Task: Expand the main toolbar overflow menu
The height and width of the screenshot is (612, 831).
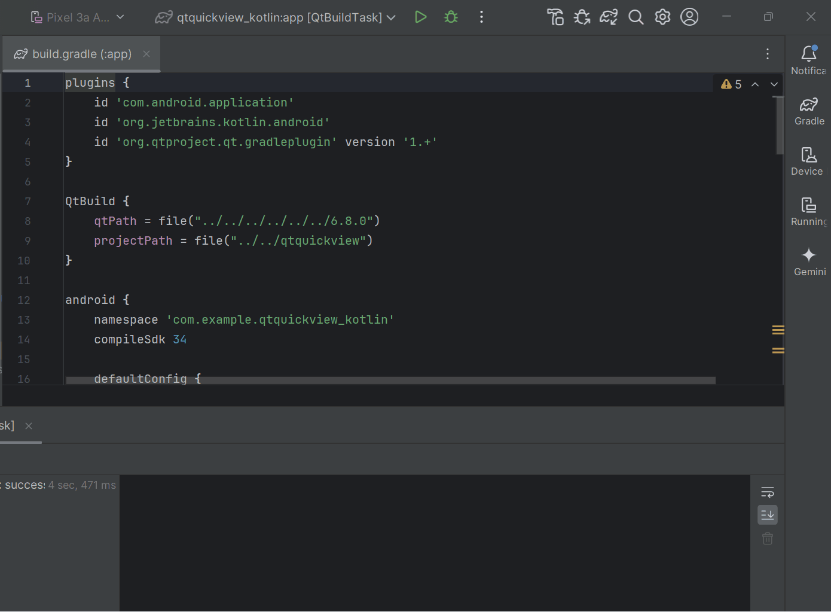Action: pos(481,17)
